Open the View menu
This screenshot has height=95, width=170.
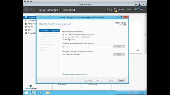[135, 10]
